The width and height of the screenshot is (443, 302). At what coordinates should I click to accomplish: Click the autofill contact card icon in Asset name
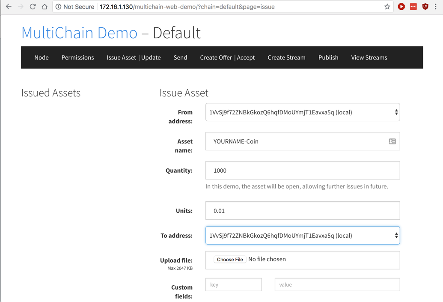click(392, 141)
